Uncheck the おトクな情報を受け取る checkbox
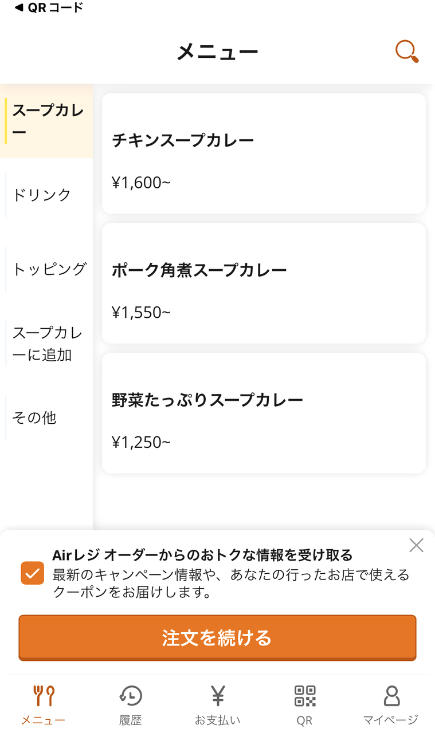 tap(33, 573)
